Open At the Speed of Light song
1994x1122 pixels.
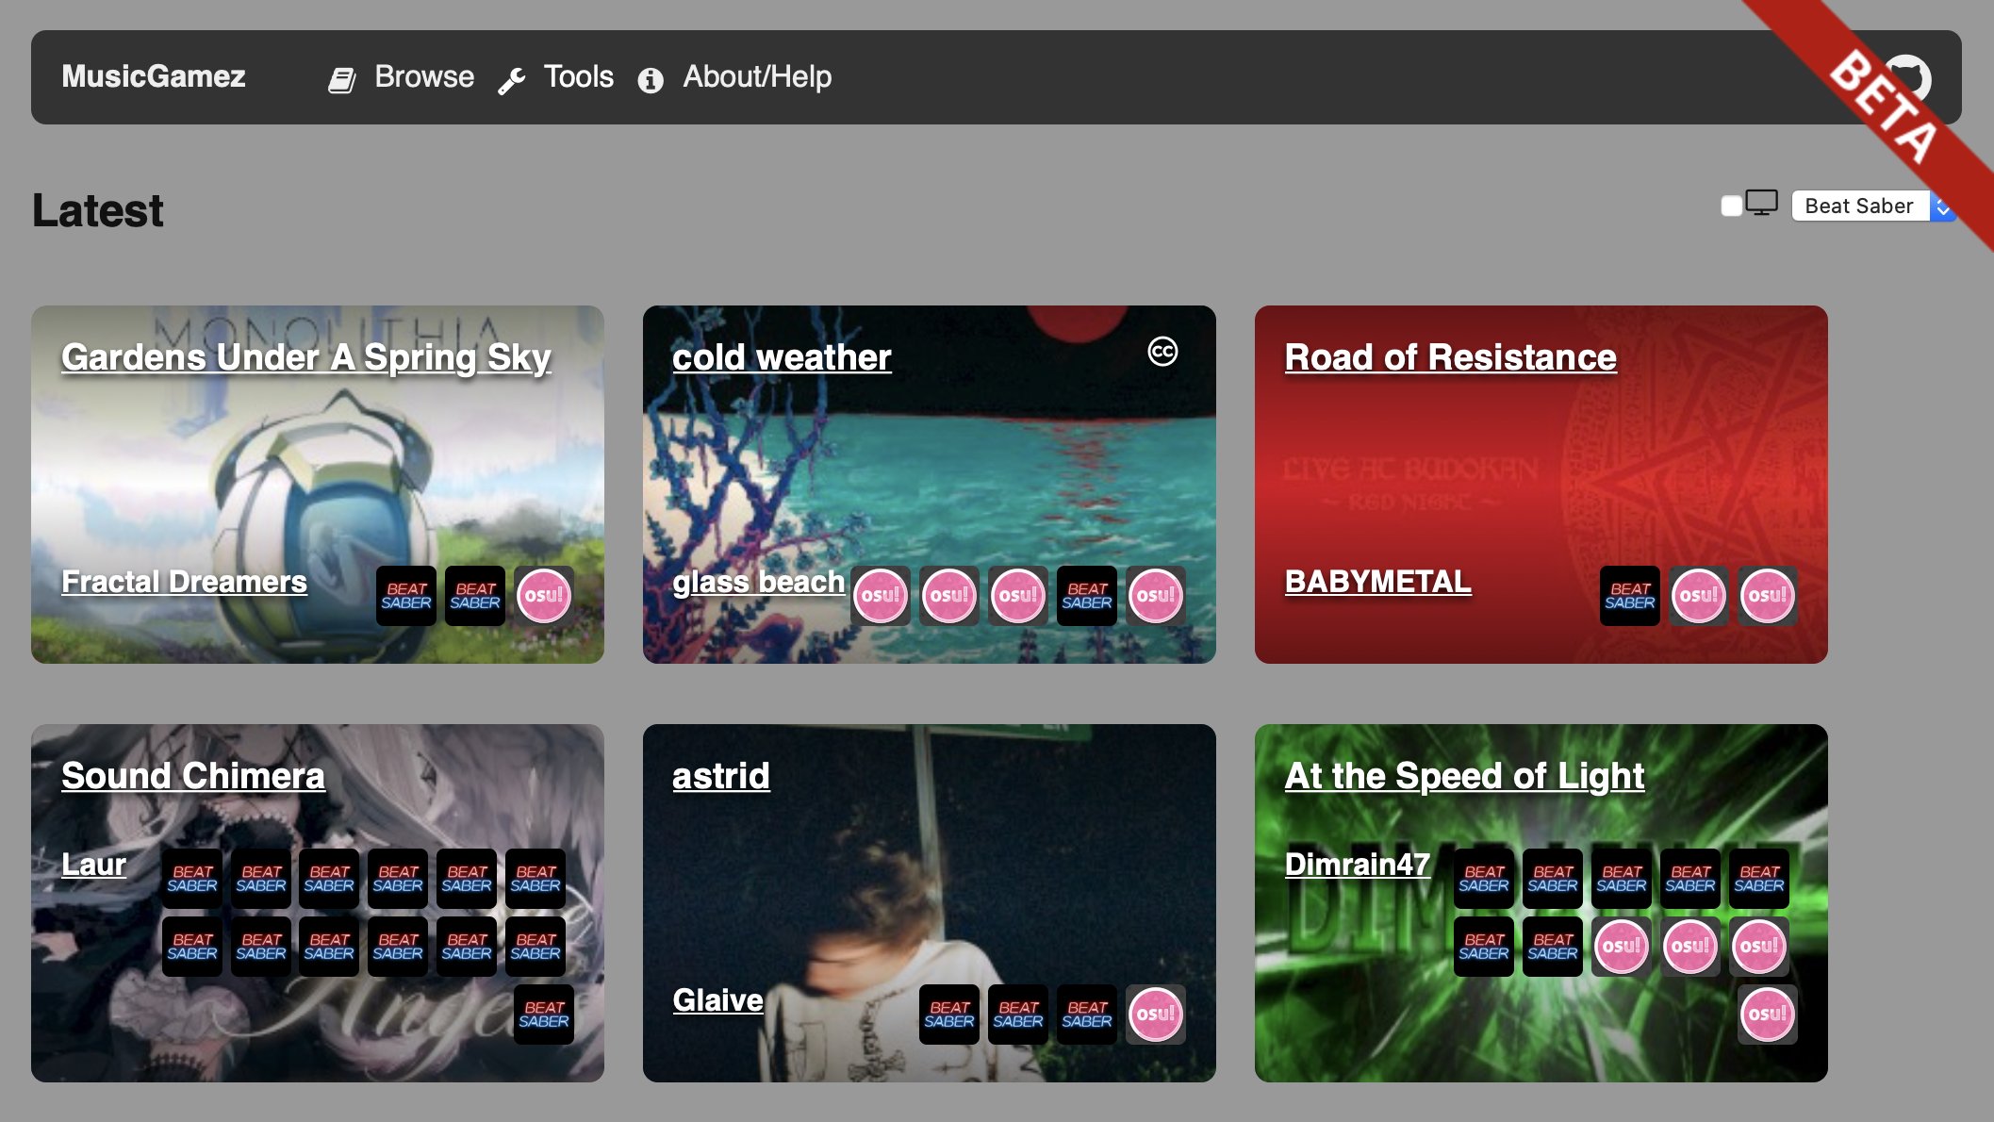(x=1464, y=776)
